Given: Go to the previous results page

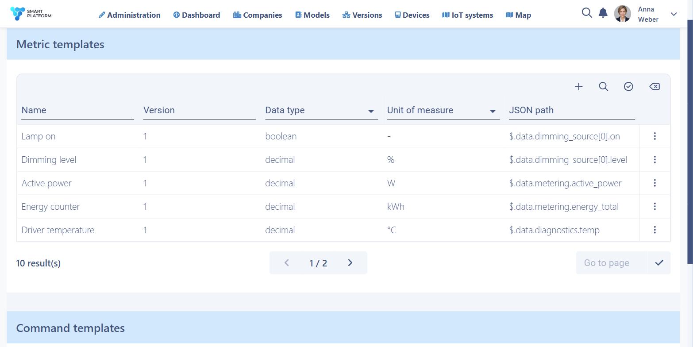Looking at the screenshot, I should pos(286,263).
